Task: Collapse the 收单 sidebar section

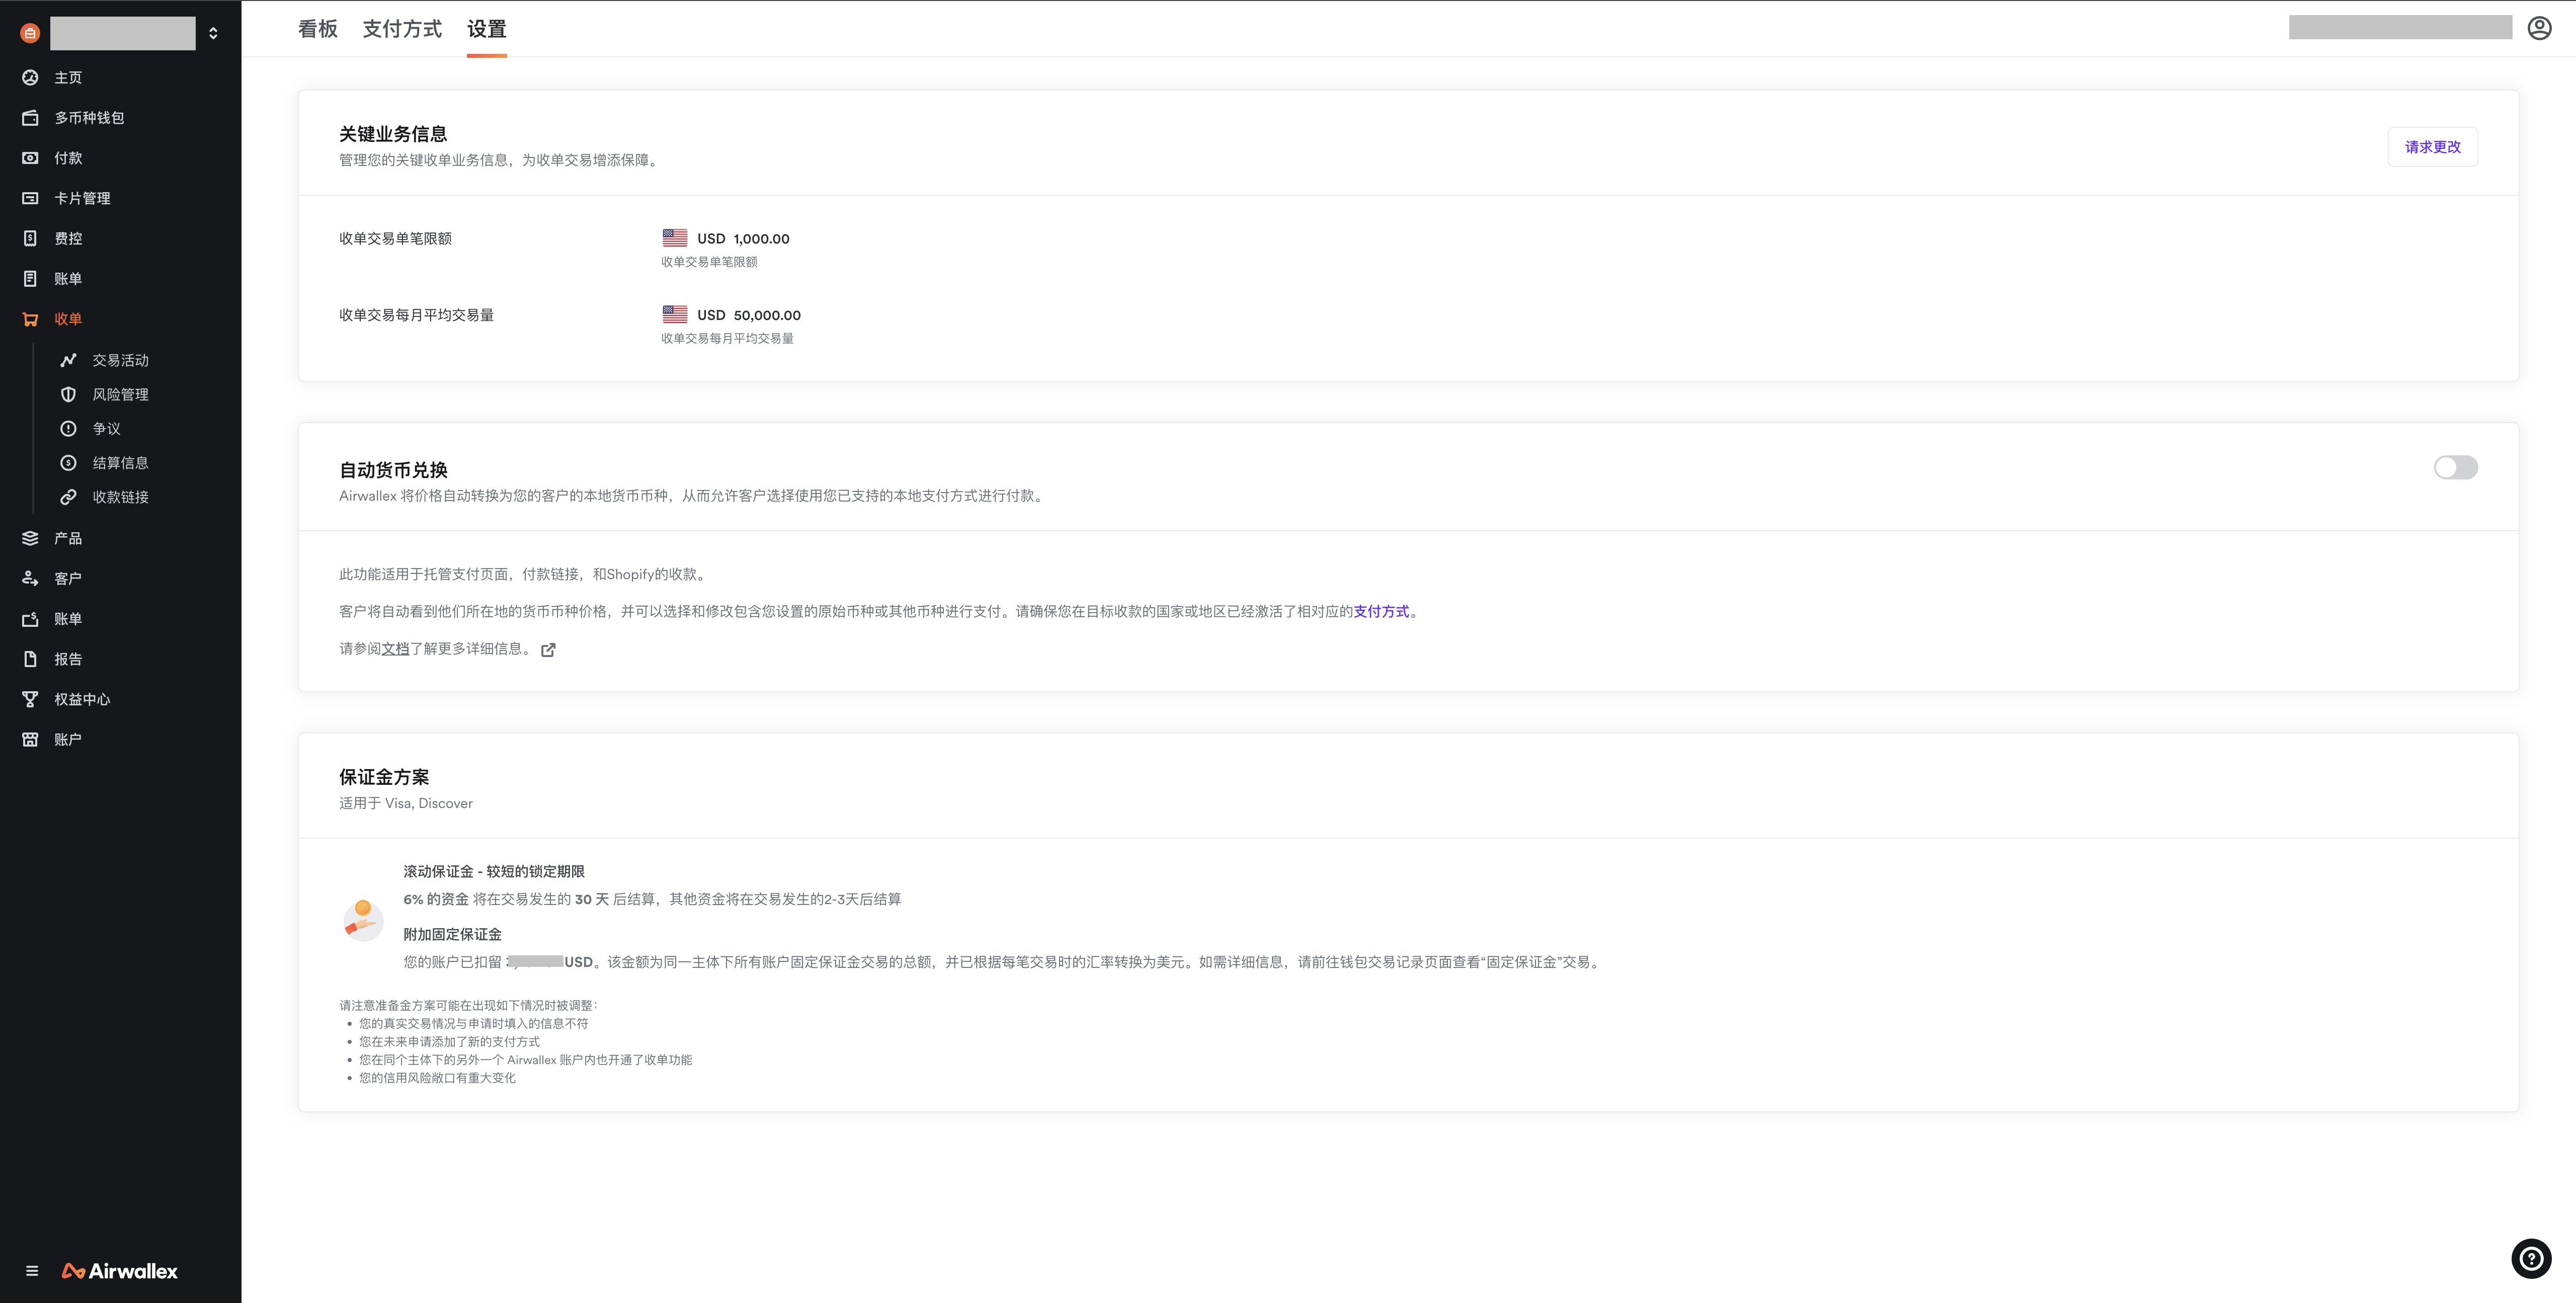Action: (68, 319)
